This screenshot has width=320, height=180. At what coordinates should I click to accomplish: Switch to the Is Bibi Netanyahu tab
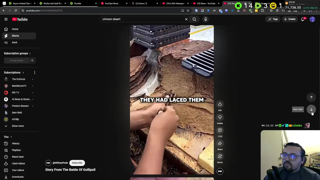tap(175, 3)
